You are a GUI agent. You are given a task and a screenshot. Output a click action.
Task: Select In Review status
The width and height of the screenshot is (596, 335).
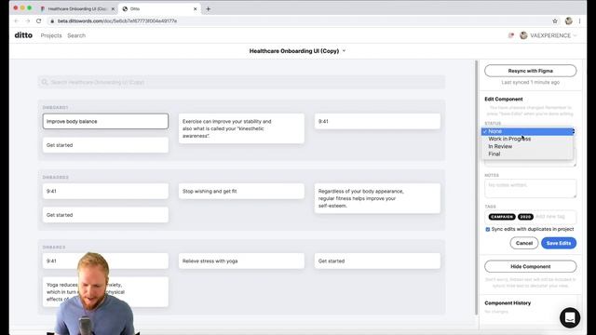(527, 146)
